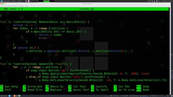173x97 pixels.
Task: Click the ^\ Replace shortcut
Action: (54, 90)
